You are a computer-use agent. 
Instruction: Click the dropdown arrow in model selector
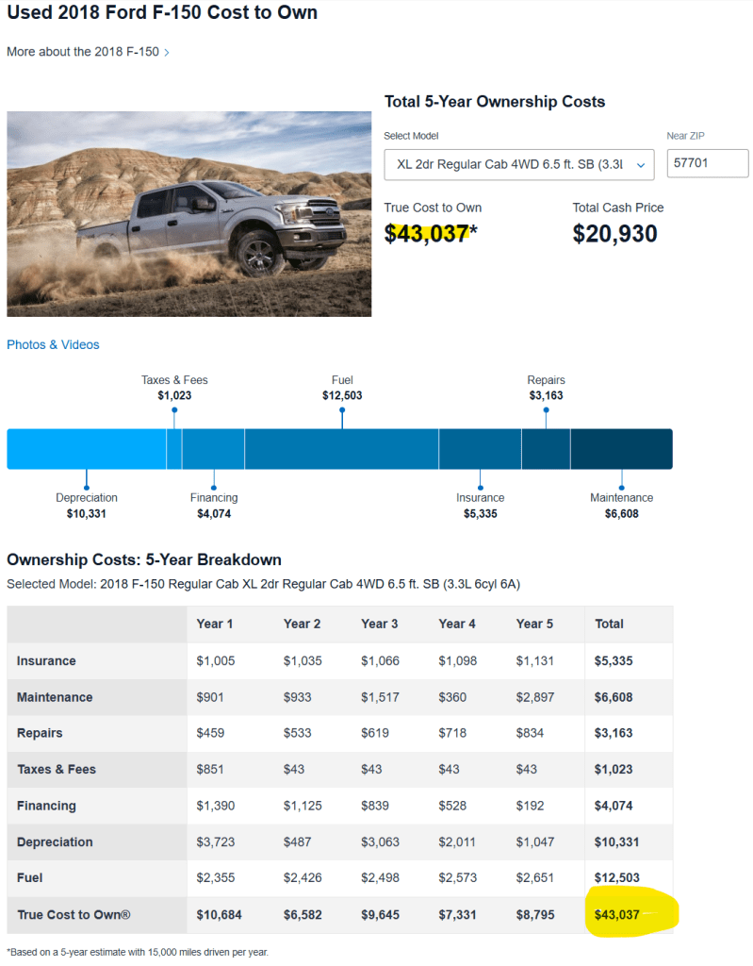(x=641, y=164)
